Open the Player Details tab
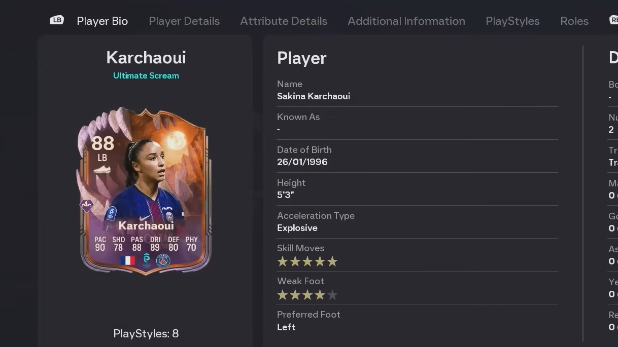Viewport: 618px width, 347px height. click(184, 21)
